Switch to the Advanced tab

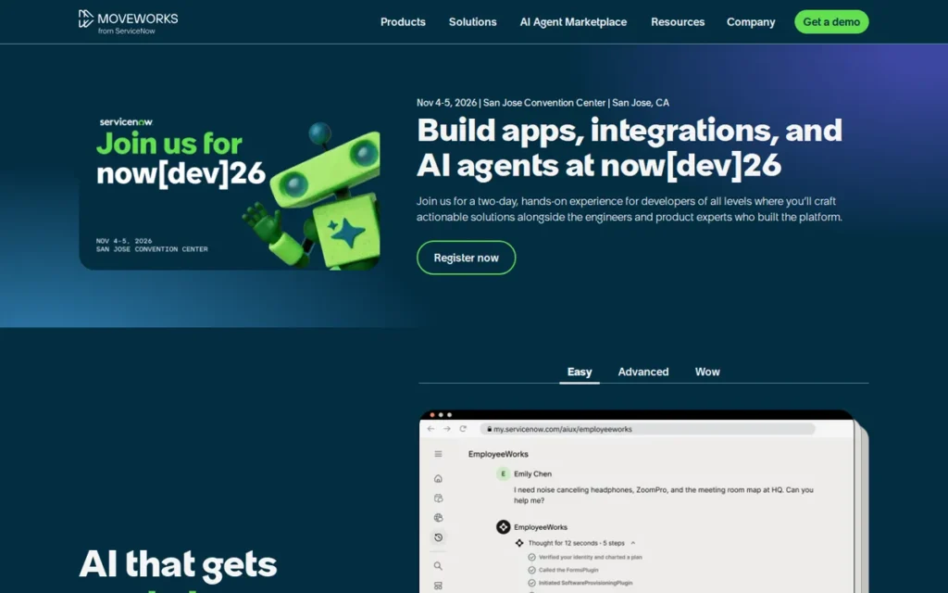(x=643, y=372)
